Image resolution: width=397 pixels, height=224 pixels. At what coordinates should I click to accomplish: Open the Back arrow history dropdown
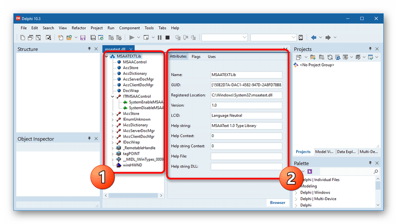point(321,38)
